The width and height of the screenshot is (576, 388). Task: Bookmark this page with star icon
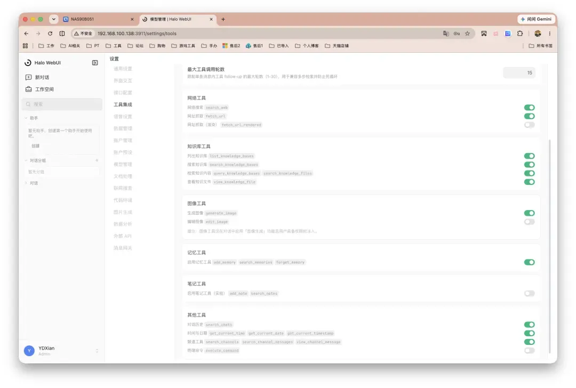(x=467, y=34)
